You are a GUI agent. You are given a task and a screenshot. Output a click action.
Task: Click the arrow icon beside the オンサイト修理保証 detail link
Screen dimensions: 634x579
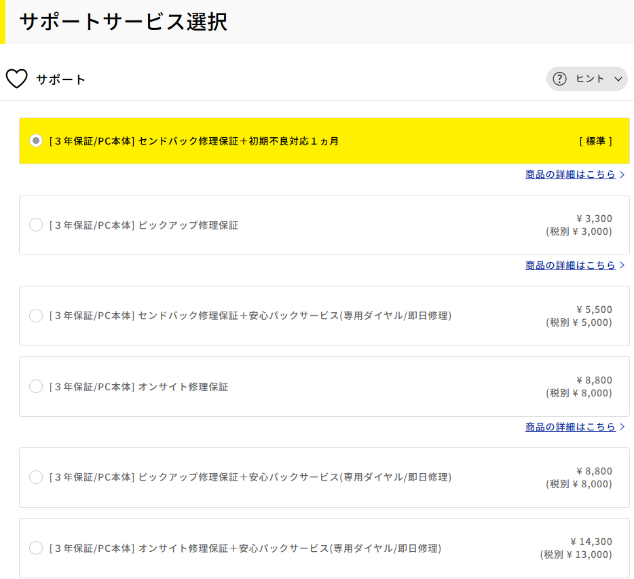[622, 427]
